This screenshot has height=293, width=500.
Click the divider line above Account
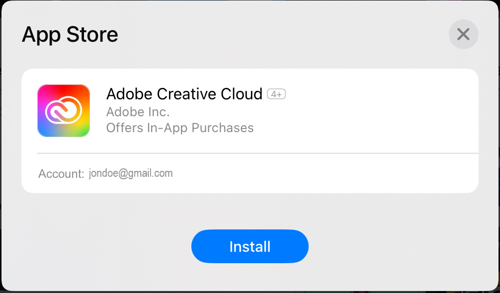pyautogui.click(x=257, y=153)
